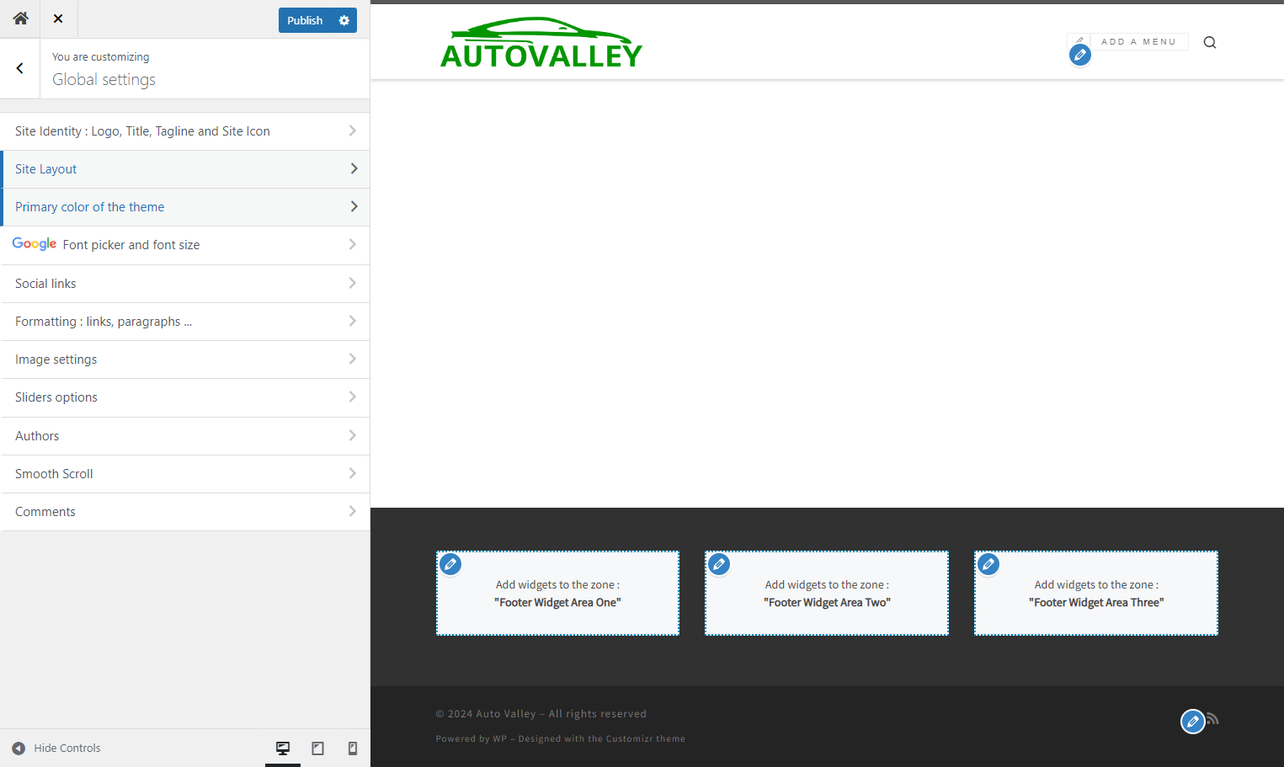Click the Global settings heading text
Image resolution: width=1284 pixels, height=767 pixels.
point(104,80)
